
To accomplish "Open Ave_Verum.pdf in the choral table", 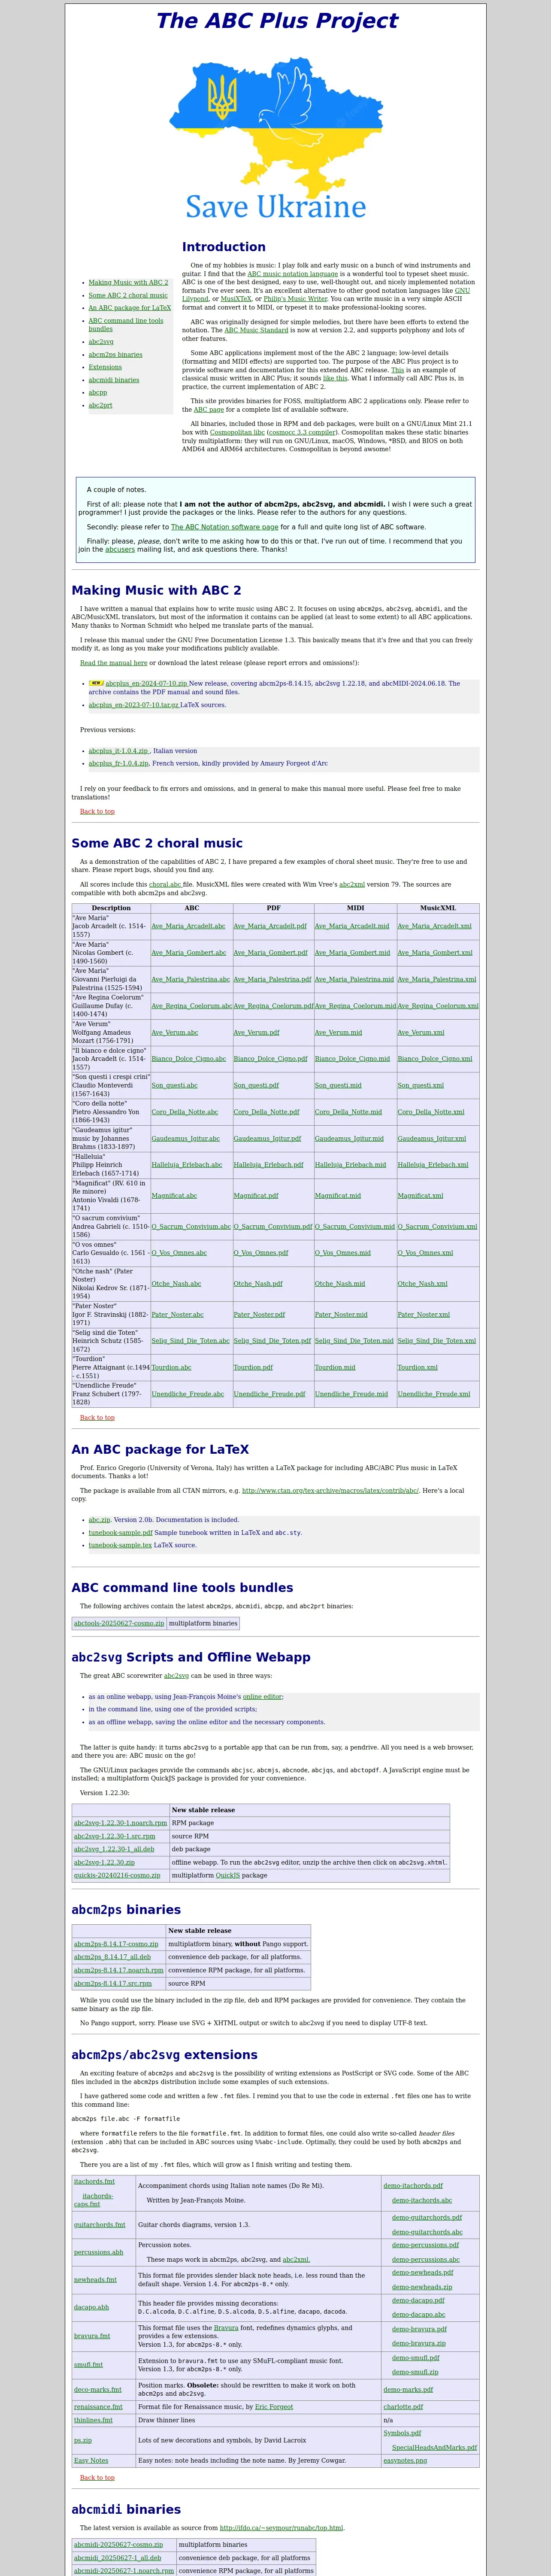I will pos(256,1032).
